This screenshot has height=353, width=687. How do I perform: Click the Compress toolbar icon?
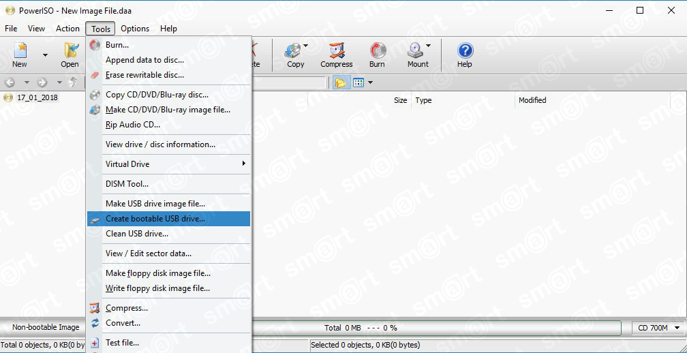tap(336, 55)
